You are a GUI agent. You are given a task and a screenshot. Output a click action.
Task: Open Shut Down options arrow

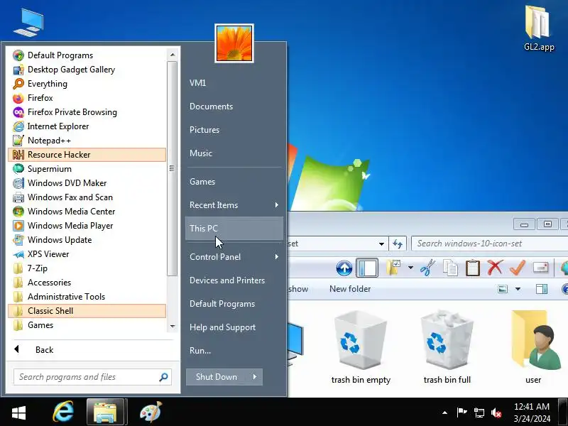coord(255,377)
